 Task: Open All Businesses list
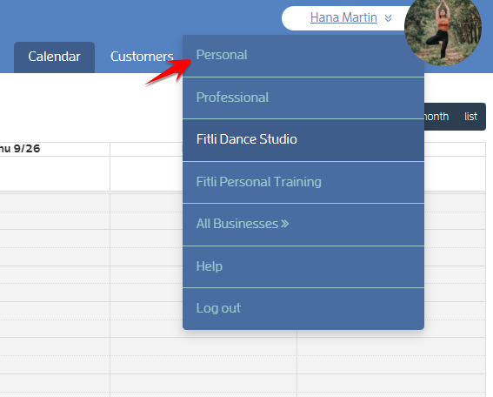click(x=303, y=225)
